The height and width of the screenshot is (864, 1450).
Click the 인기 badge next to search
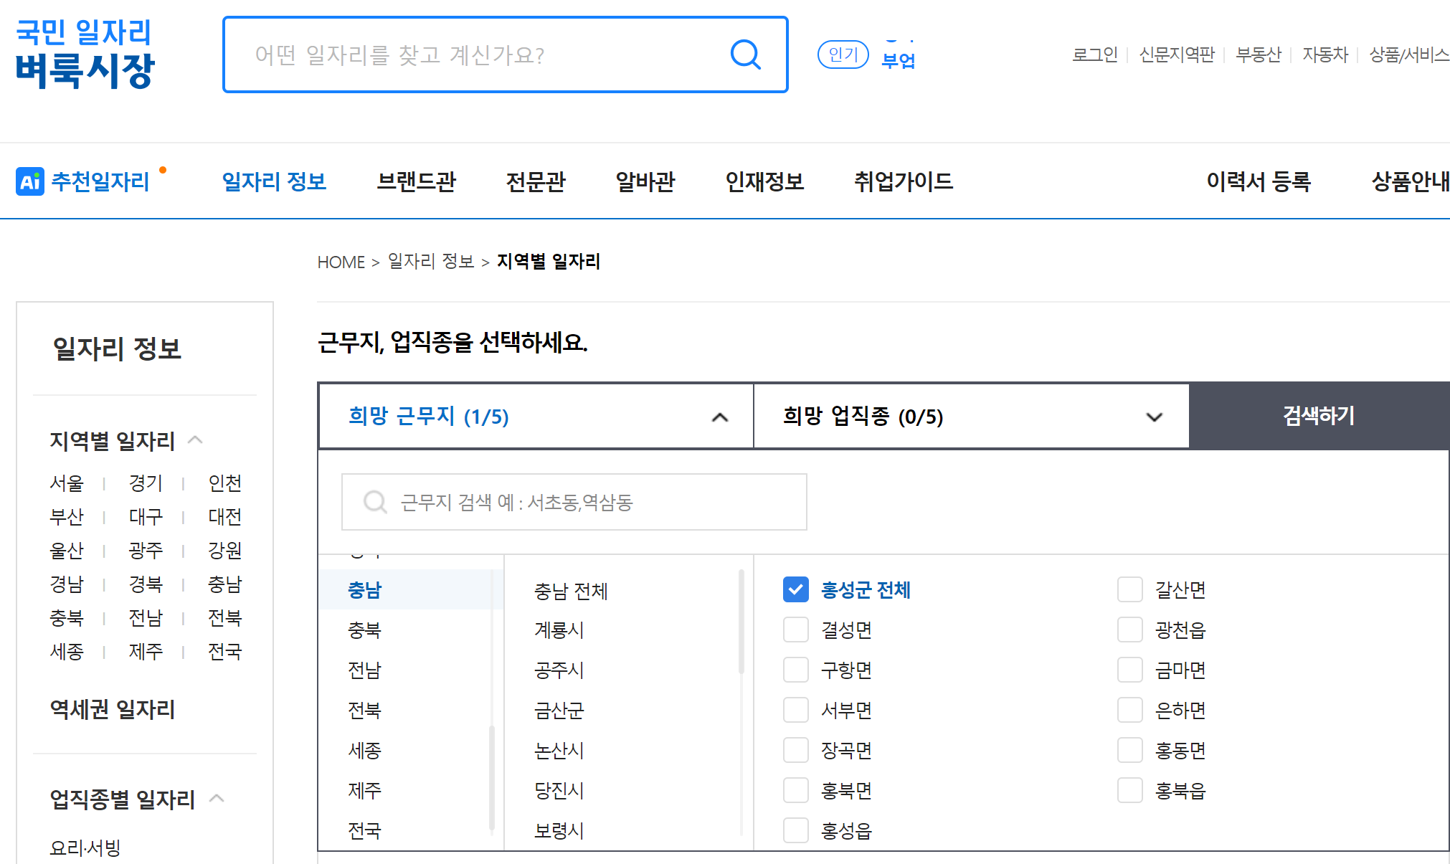[843, 54]
